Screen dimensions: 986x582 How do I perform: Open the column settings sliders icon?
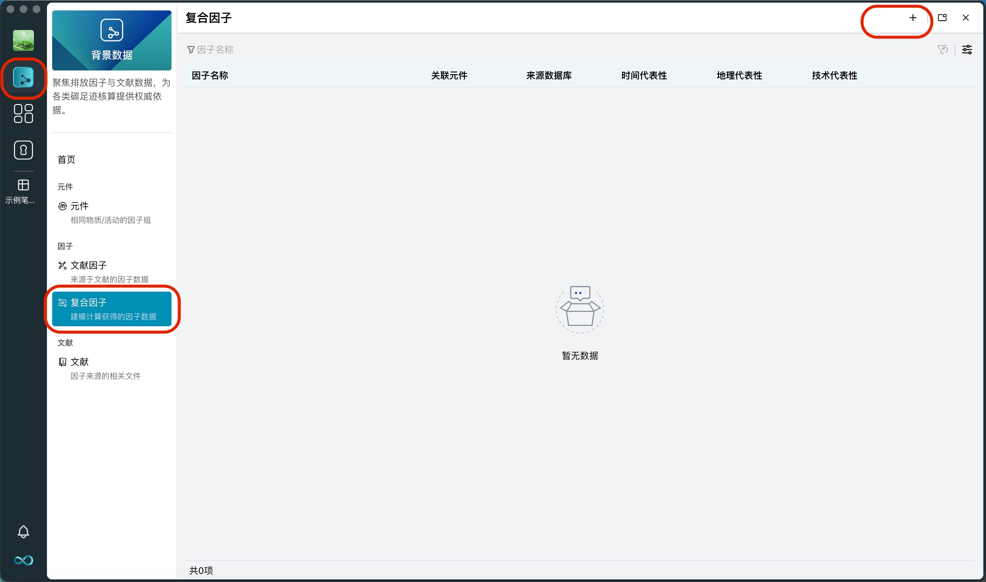[x=967, y=49]
